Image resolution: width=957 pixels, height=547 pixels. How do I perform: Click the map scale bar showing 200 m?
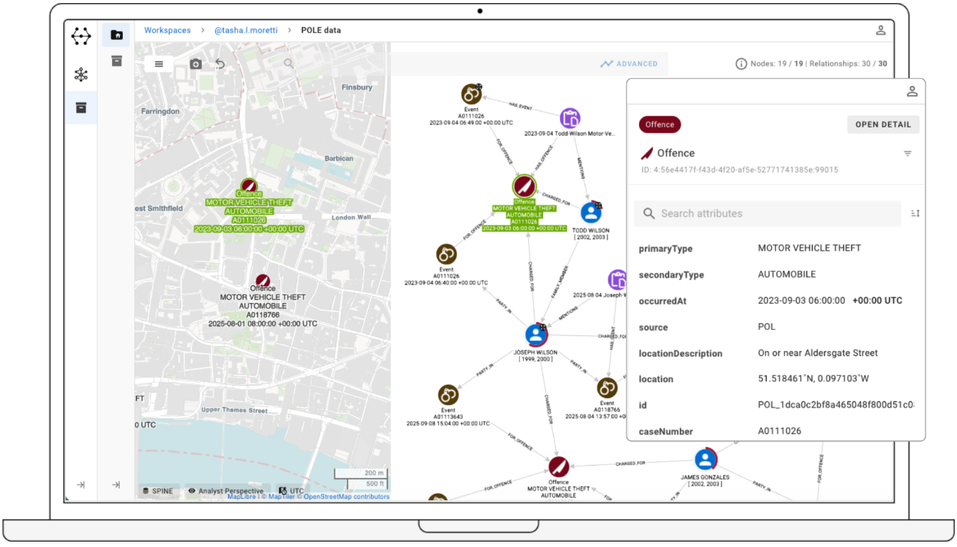click(360, 473)
